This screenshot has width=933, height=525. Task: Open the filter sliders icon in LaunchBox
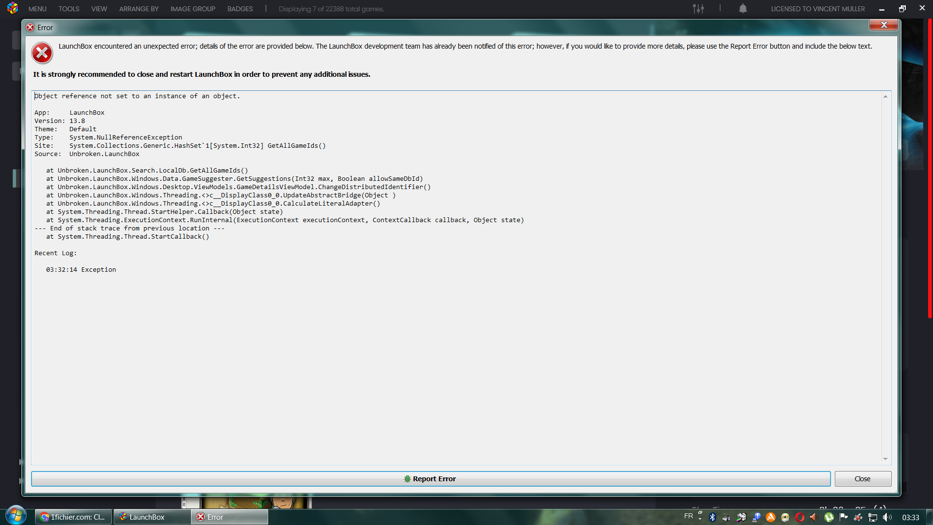click(x=698, y=9)
